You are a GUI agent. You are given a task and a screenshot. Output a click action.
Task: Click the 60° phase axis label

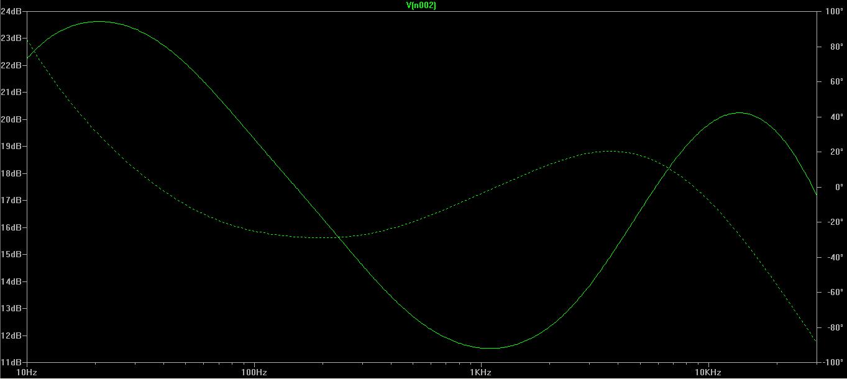pyautogui.click(x=836, y=81)
